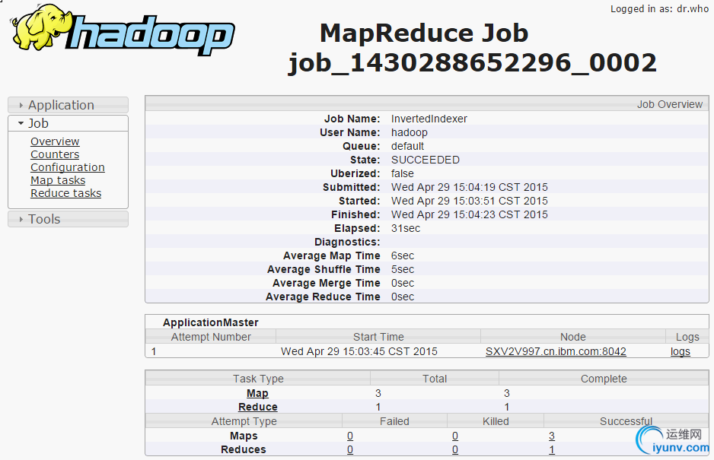Open the Configuration link
This screenshot has width=714, height=460.
(68, 167)
